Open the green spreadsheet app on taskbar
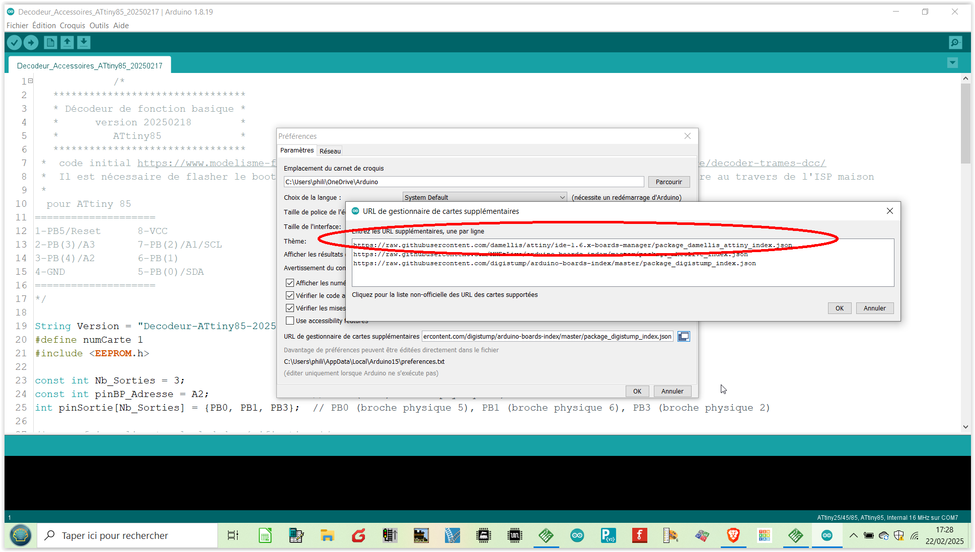This screenshot has height=552, width=975. [265, 535]
